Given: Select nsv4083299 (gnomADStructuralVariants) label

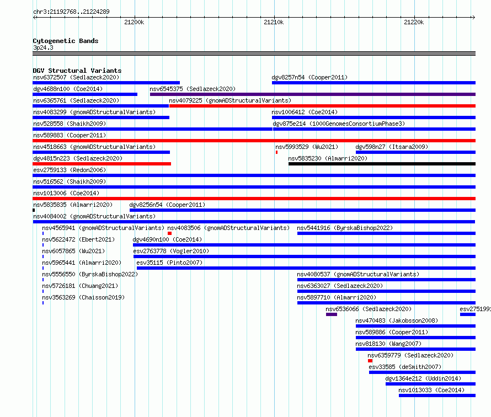Looking at the screenshot, I should tap(94, 112).
